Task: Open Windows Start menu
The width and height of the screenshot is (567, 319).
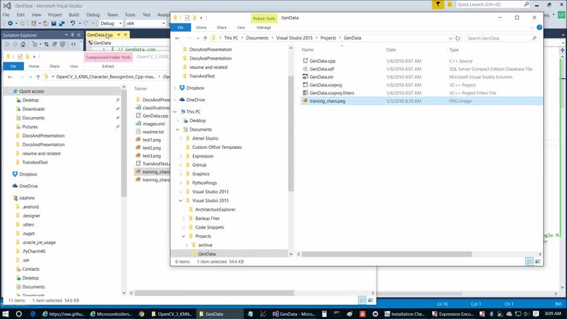Action: tap(5, 314)
